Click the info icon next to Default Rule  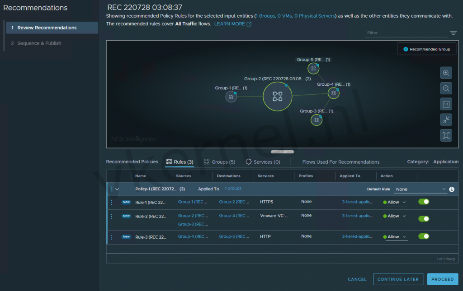pos(451,189)
